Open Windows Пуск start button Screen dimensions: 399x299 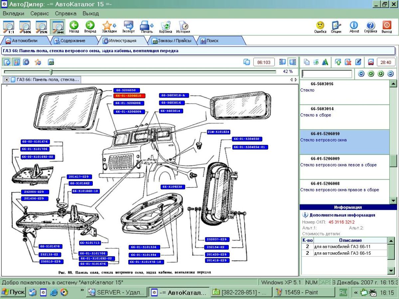(x=13, y=292)
